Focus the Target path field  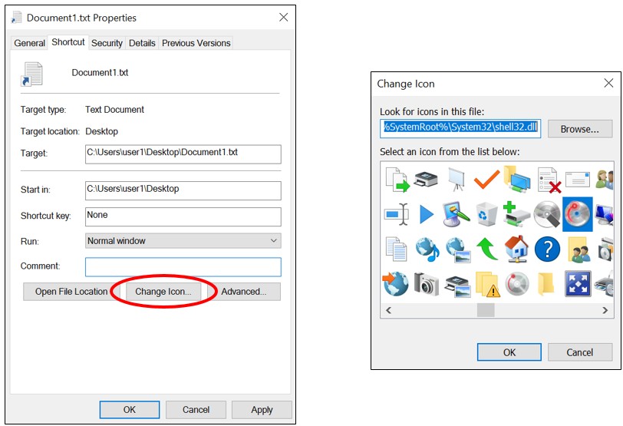183,154
